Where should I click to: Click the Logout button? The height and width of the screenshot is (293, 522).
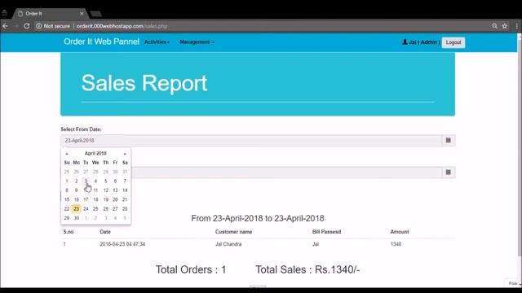tap(453, 42)
